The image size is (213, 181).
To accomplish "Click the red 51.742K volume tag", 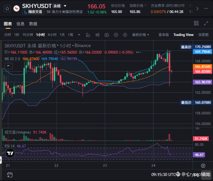I will (x=201, y=139).
